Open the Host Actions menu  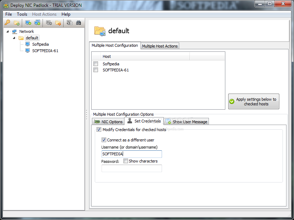[x=44, y=14]
